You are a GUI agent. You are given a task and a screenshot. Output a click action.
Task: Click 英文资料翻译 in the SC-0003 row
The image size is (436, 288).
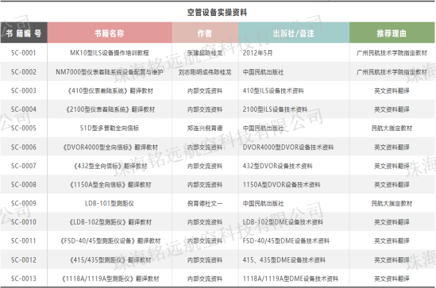pyautogui.click(x=392, y=90)
